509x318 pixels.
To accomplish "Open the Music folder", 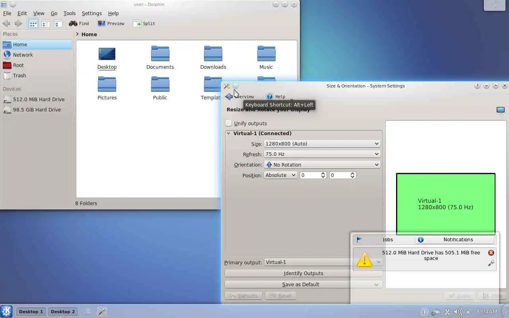I will point(266,58).
